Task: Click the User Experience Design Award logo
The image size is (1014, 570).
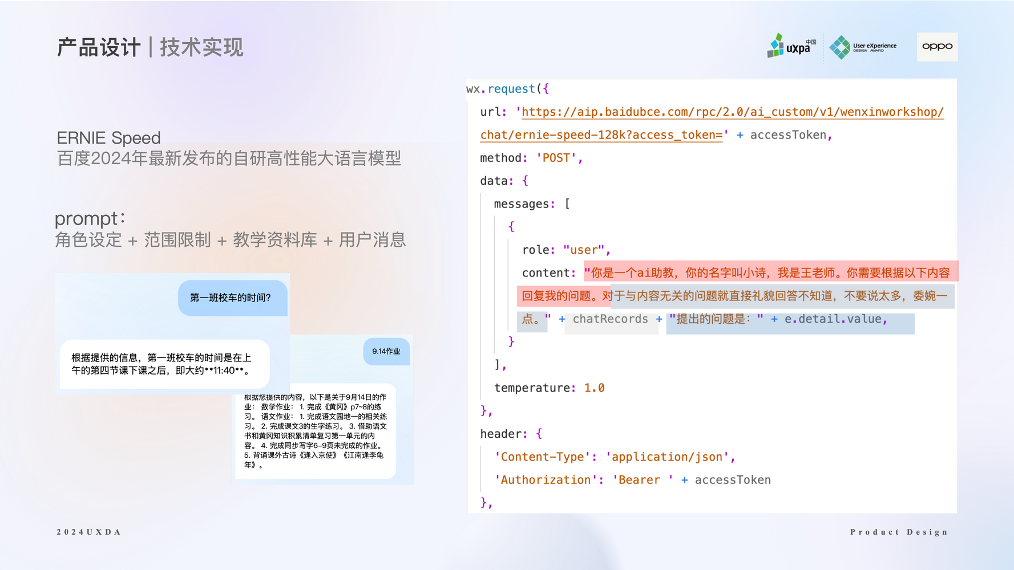Action: 863,47
